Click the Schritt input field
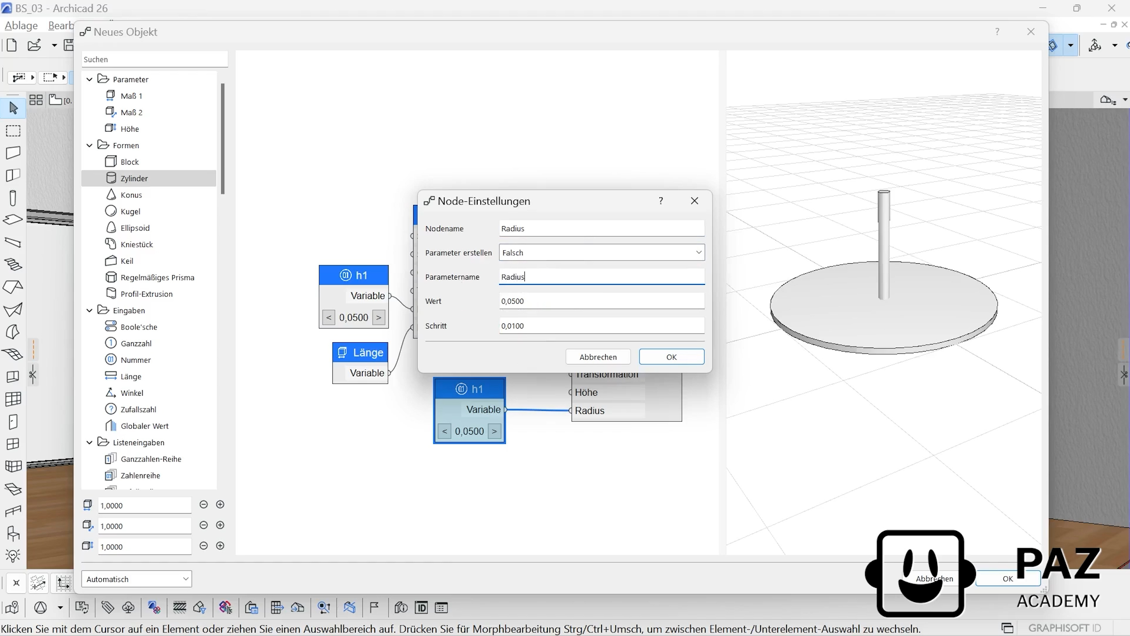 coord(602,326)
